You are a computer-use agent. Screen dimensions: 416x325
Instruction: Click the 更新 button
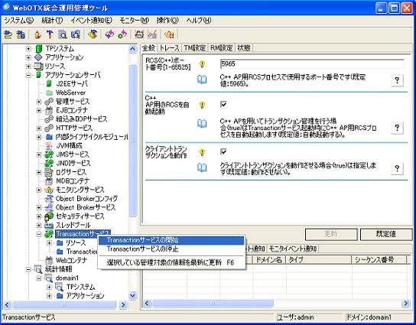(x=331, y=234)
